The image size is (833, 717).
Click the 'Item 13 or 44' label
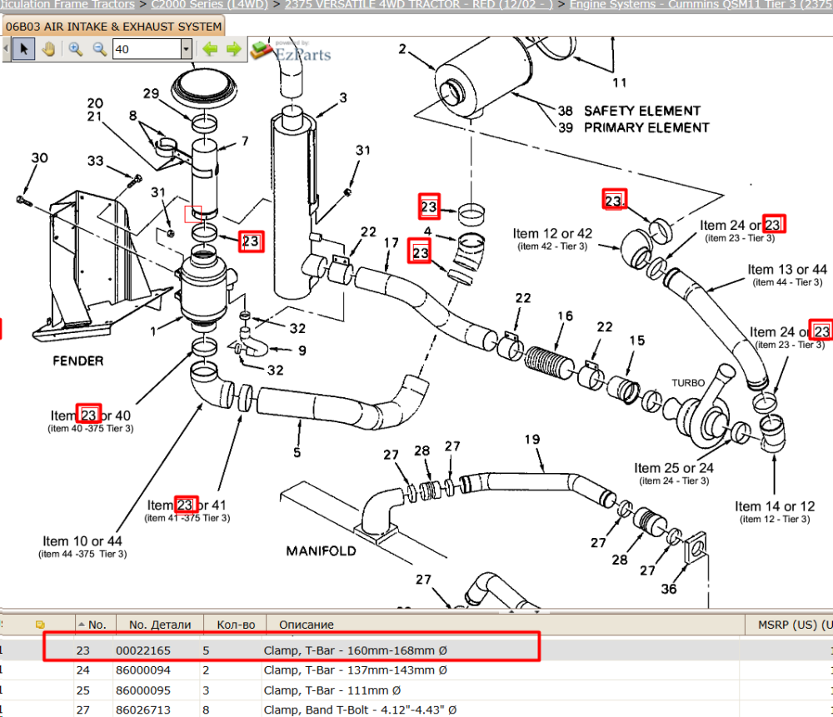pos(787,270)
